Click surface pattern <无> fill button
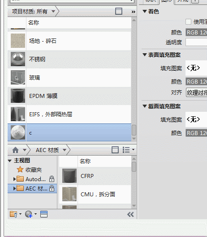207x237 pixels. pyautogui.click(x=196, y=68)
